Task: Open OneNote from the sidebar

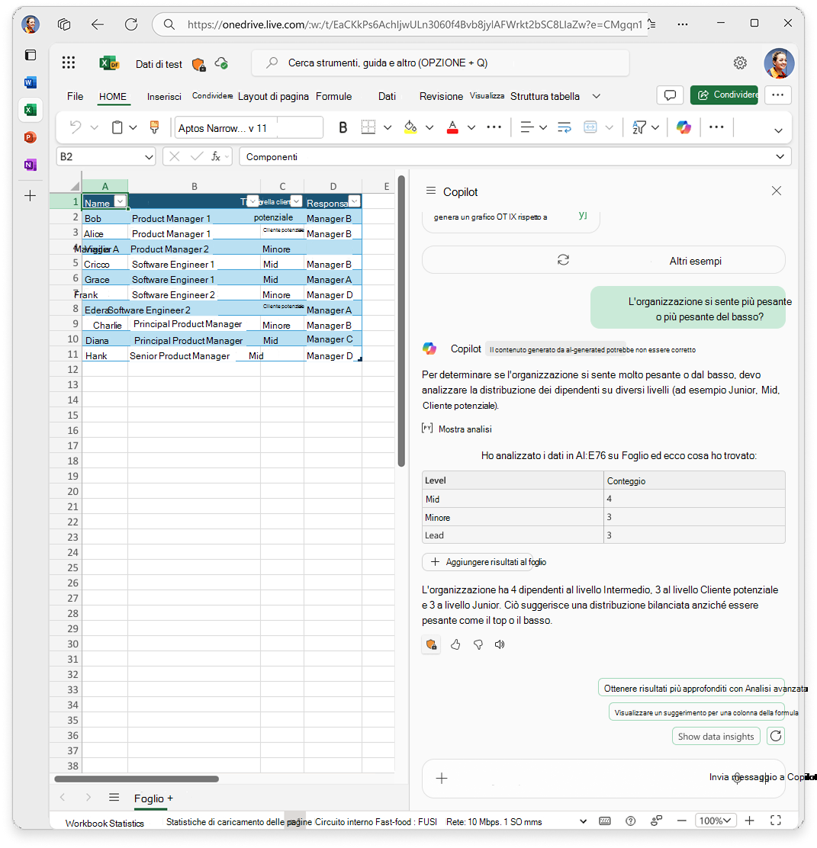Action: click(x=31, y=165)
